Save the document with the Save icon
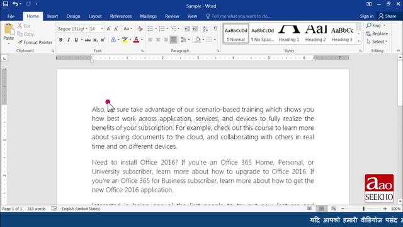 pyautogui.click(x=6, y=4)
